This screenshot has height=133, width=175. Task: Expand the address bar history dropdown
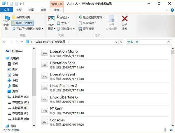coord(116,42)
